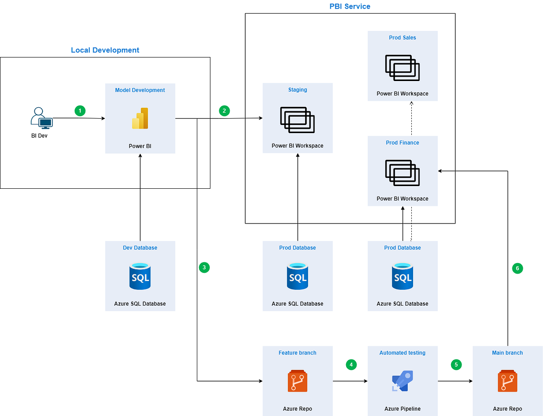Screen dimensions: 543x416
Task: Select the Azure Repo icon in Main branch
Action: 507,381
